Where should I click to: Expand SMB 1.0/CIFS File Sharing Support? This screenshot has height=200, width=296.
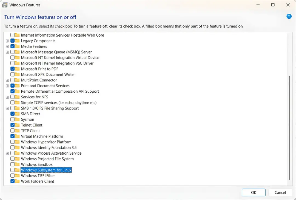(x=7, y=108)
